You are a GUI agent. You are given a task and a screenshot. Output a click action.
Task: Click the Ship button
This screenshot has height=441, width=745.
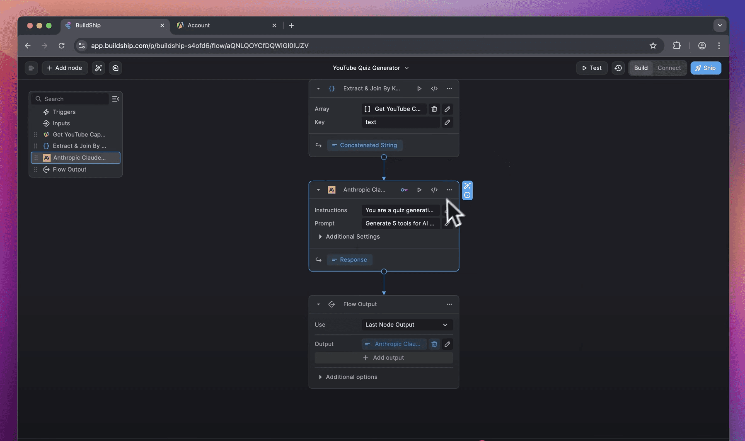pos(706,68)
